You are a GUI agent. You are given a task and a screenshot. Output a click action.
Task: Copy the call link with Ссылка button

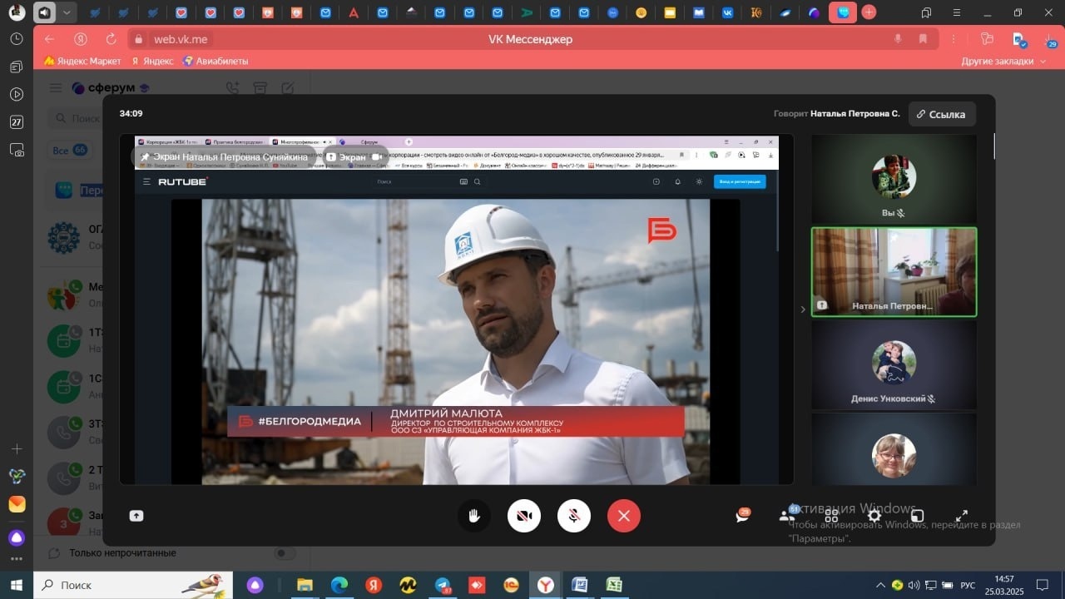pyautogui.click(x=942, y=114)
